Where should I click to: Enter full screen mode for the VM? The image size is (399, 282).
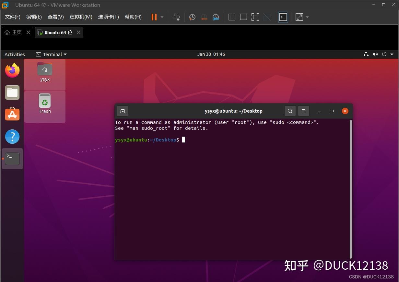[255, 17]
